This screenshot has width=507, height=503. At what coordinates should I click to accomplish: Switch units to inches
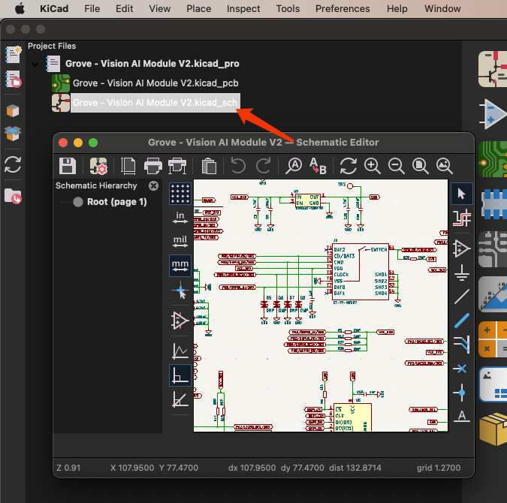click(180, 218)
